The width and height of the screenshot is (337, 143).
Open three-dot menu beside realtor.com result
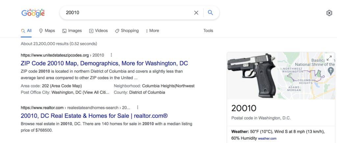pos(138,107)
